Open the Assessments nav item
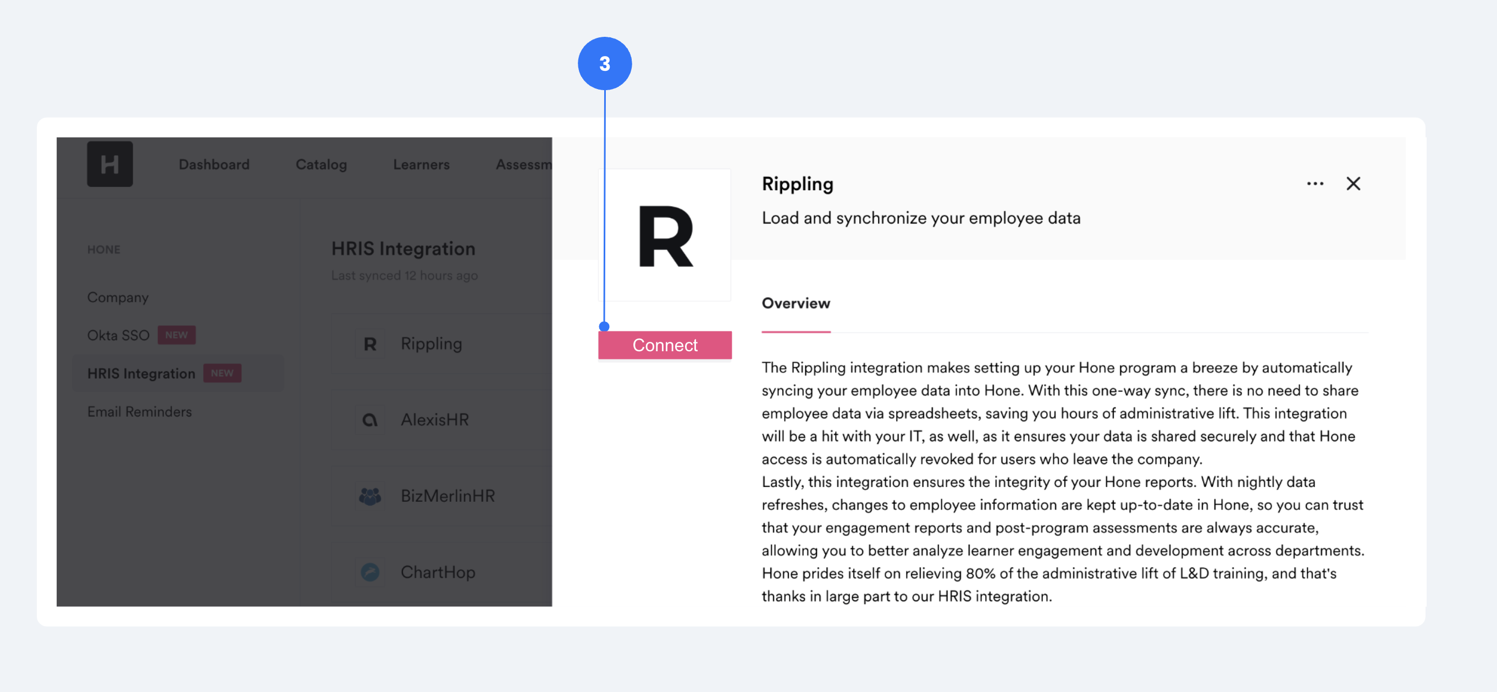 click(523, 164)
